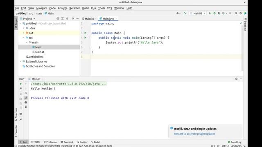Expand the out folder
Screen dimensions: 262x147
[x=23, y=33]
